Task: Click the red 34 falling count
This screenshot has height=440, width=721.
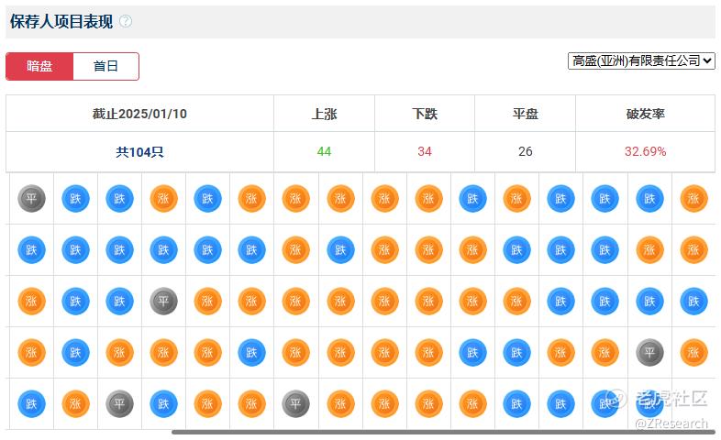Action: pos(425,151)
